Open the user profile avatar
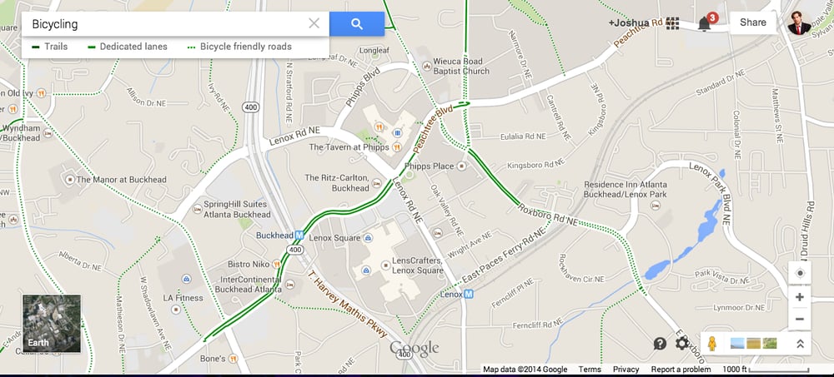The image size is (834, 377). coord(799,22)
